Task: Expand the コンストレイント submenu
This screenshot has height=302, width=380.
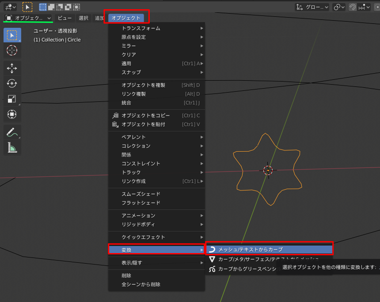Action: [156, 164]
